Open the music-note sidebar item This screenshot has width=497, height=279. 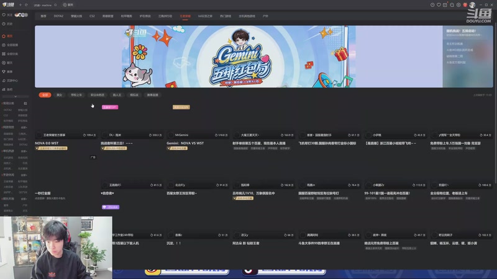[10, 81]
